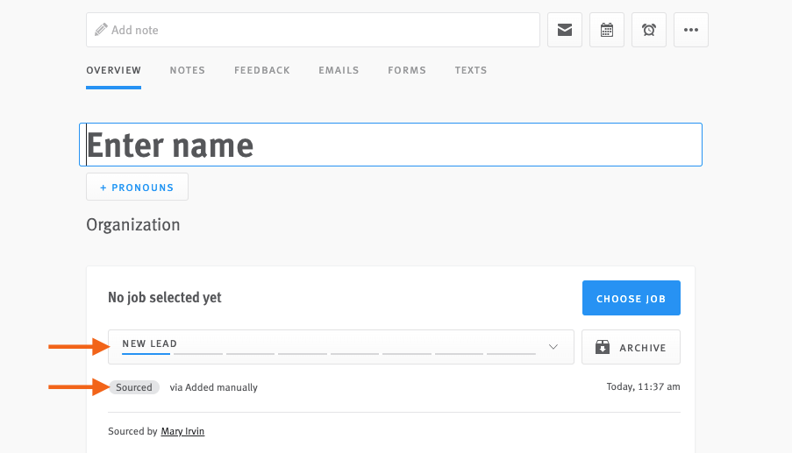Image resolution: width=792 pixels, height=453 pixels.
Task: Click the envelope email icon button
Action: click(x=565, y=30)
